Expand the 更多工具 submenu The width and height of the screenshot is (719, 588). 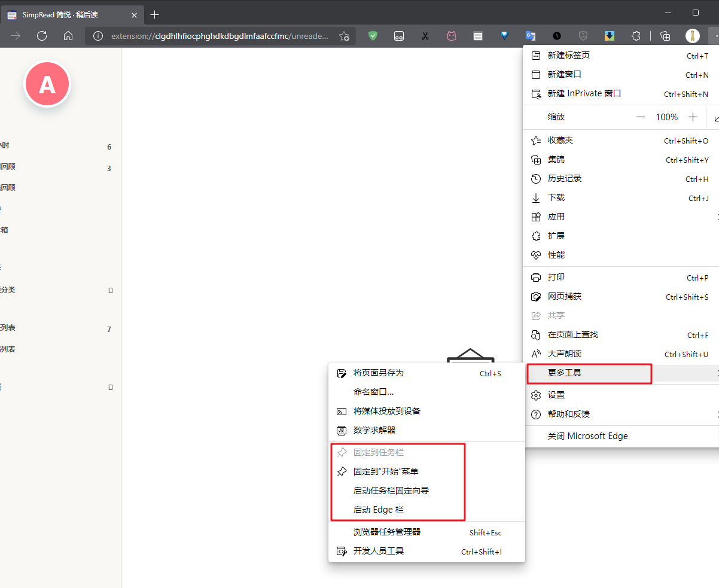[621, 373]
